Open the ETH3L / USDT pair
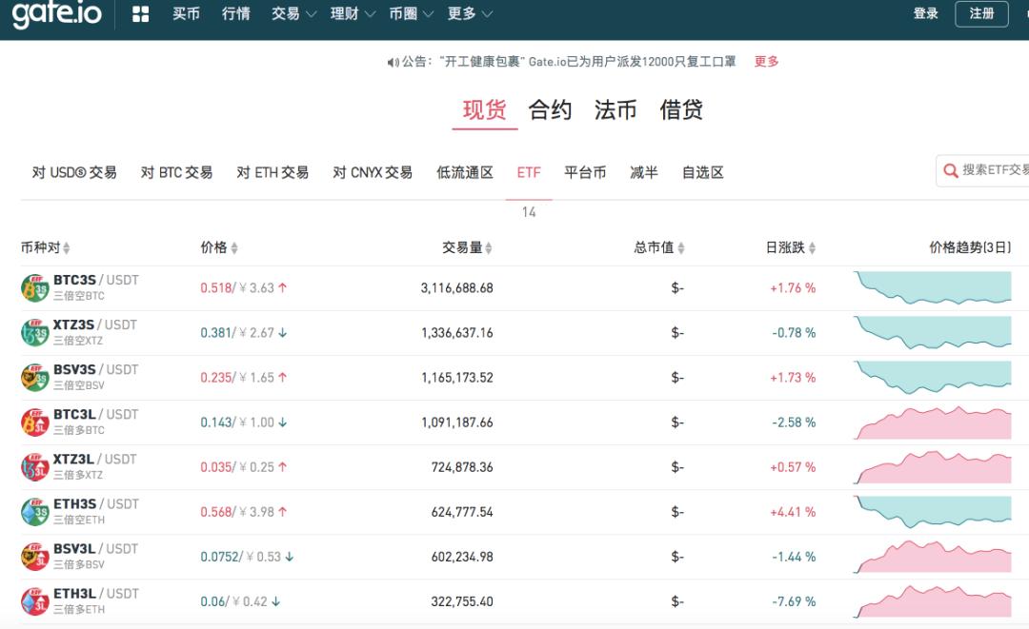This screenshot has height=629, width=1029. point(96,593)
